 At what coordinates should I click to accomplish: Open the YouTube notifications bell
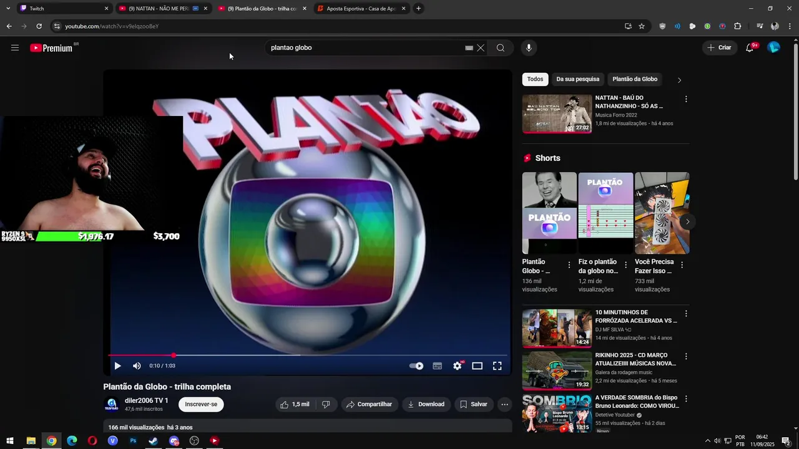pos(750,48)
